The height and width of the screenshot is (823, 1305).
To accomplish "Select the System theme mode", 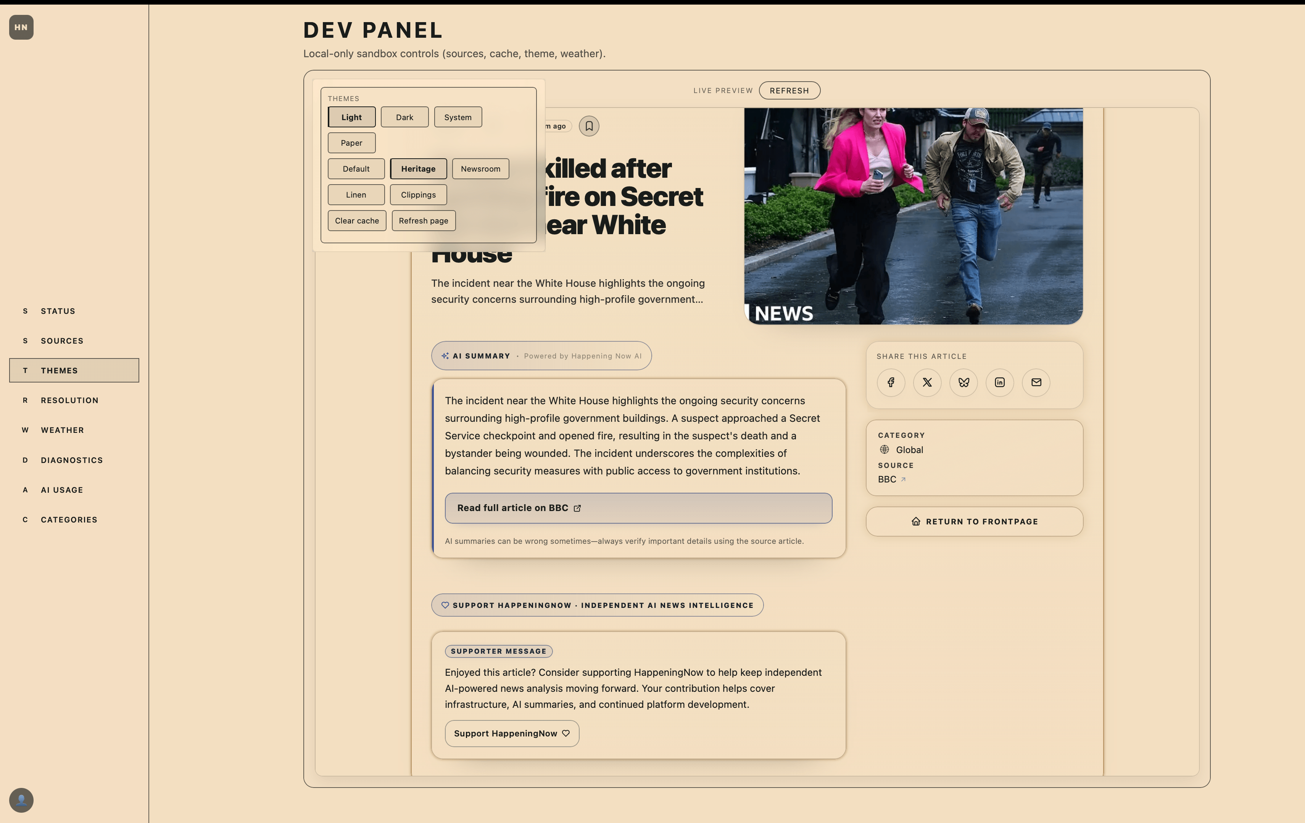I will click(x=458, y=117).
